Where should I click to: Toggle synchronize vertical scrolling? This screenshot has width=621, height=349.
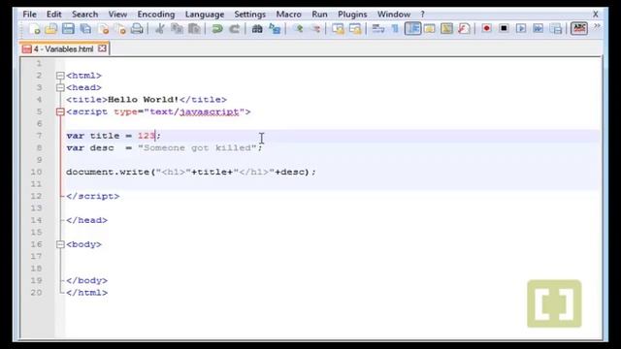(338, 29)
